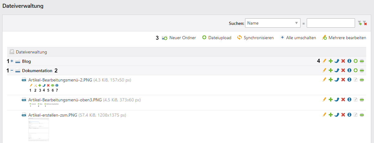Show info for Artikel-erstellen-zsm.PNG
The height and width of the screenshot is (143, 374).
[x=349, y=115]
